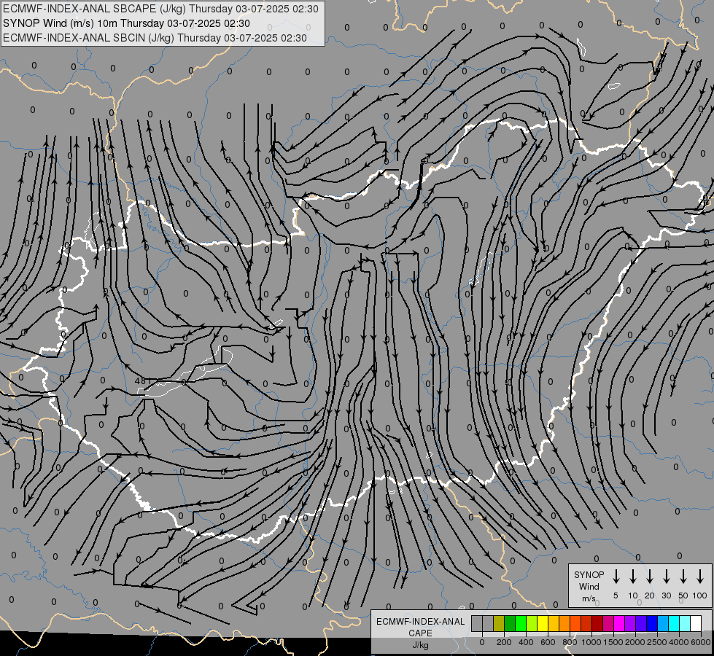Screen dimensions: 714x656
Task: Click the SYNOP Wind m/s legend title
Action: click(x=589, y=587)
